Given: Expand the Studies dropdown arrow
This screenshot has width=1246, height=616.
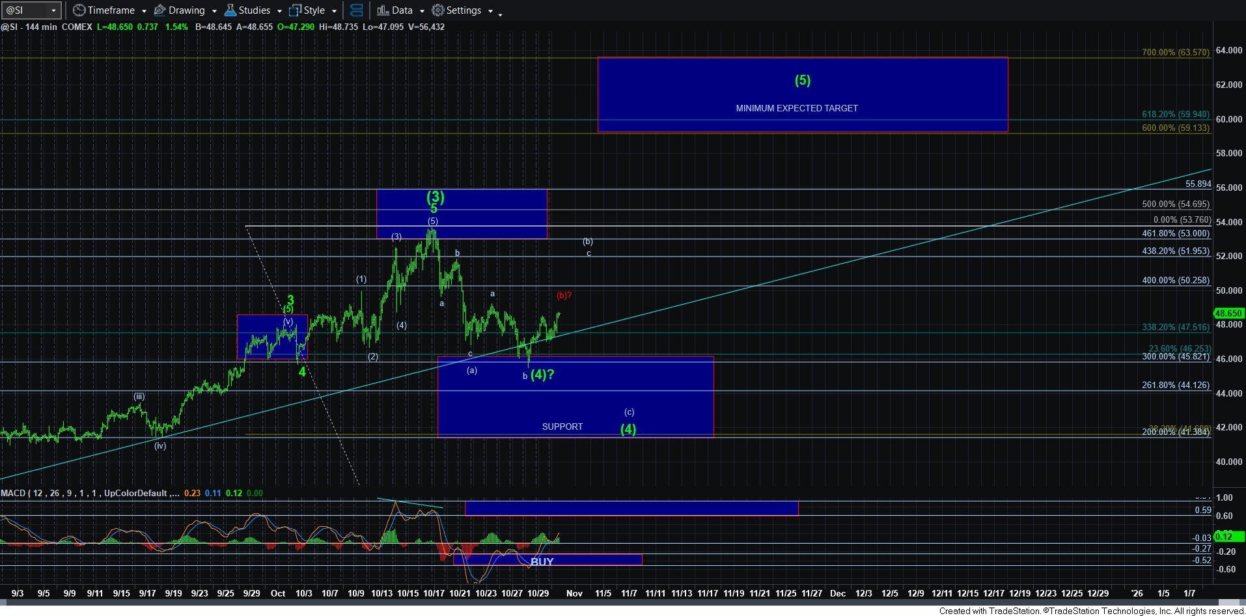Looking at the screenshot, I should [279, 11].
